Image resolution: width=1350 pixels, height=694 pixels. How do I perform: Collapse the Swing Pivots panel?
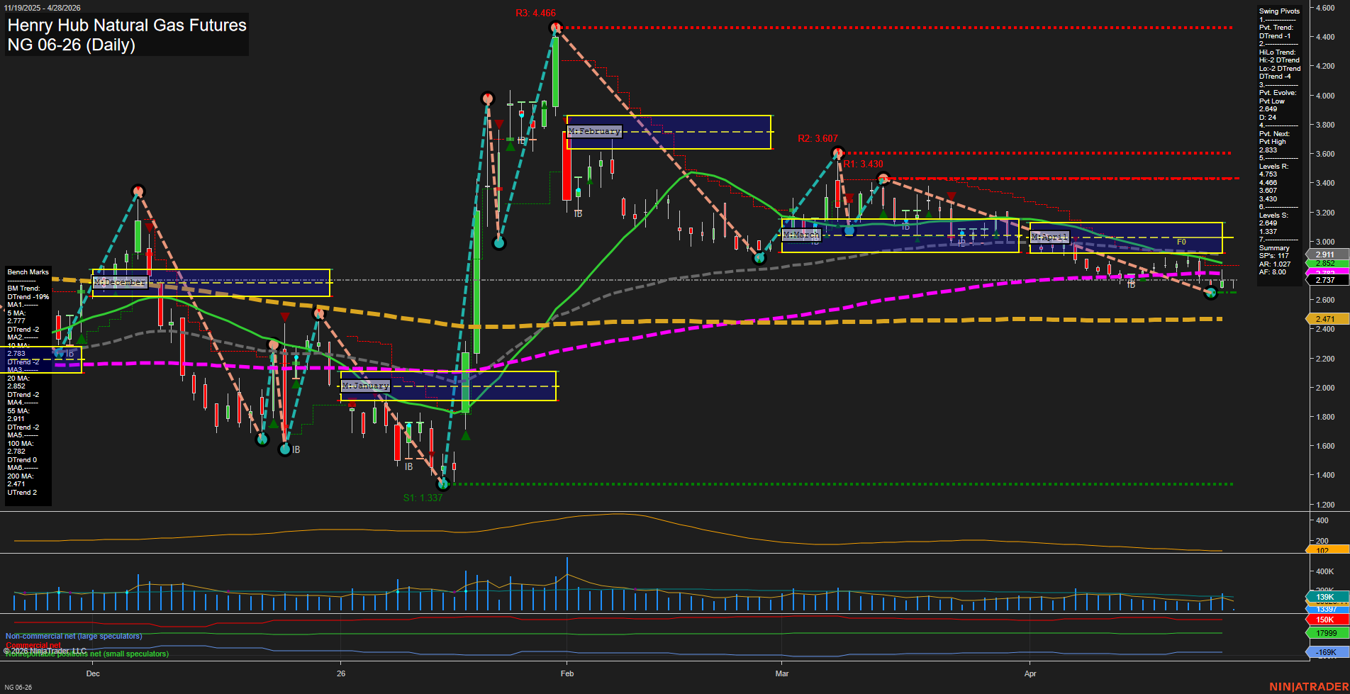(x=1279, y=11)
